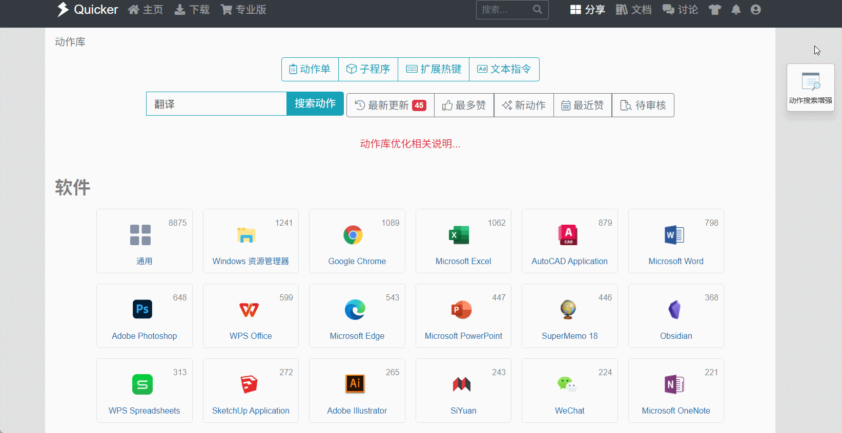Open SketchUp Application icon
Viewport: 842px width, 433px height.
click(x=249, y=384)
